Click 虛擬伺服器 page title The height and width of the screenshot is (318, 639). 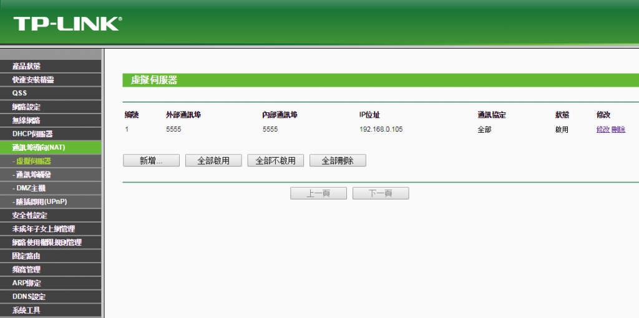coord(154,80)
